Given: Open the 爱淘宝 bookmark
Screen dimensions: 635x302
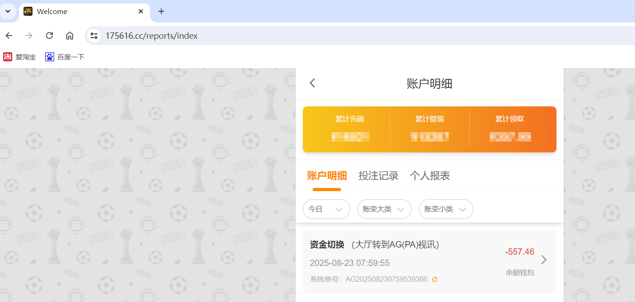Looking at the screenshot, I should pos(19,57).
